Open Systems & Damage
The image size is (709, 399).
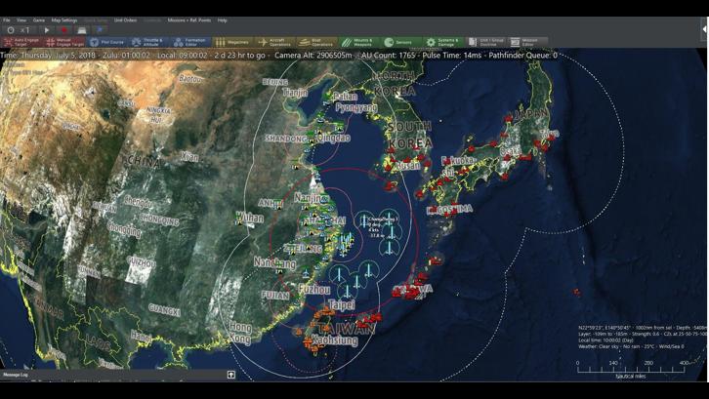[x=444, y=43]
